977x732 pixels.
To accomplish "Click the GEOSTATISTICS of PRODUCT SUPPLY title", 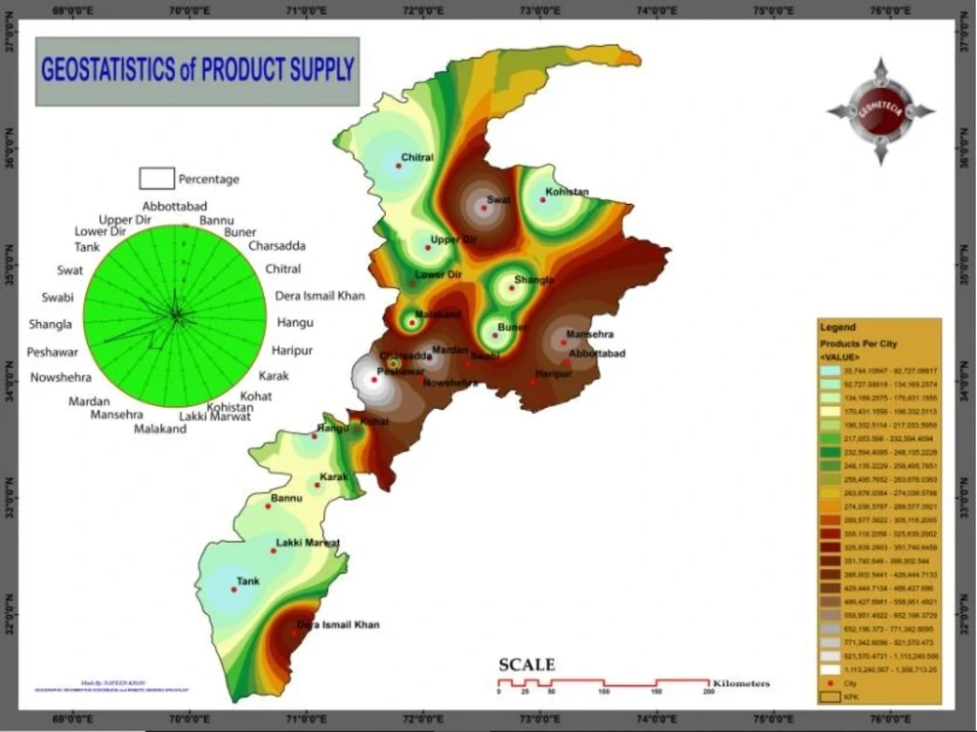I will (195, 69).
